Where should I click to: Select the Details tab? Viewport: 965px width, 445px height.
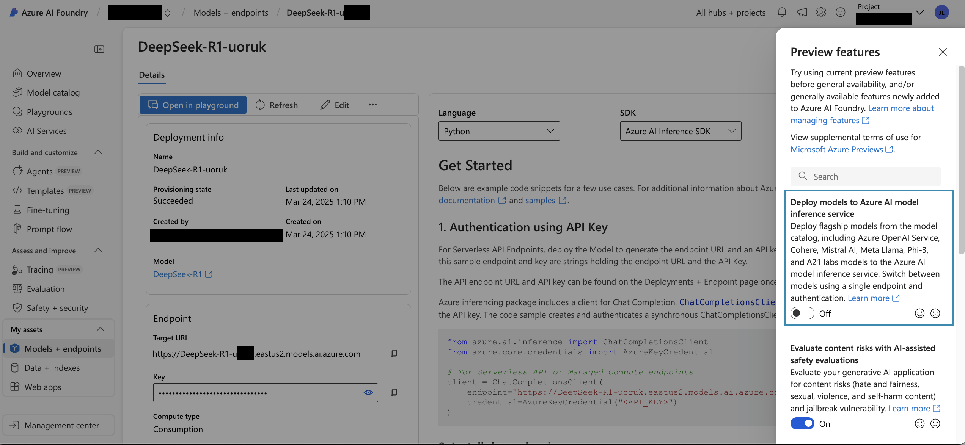(x=151, y=75)
